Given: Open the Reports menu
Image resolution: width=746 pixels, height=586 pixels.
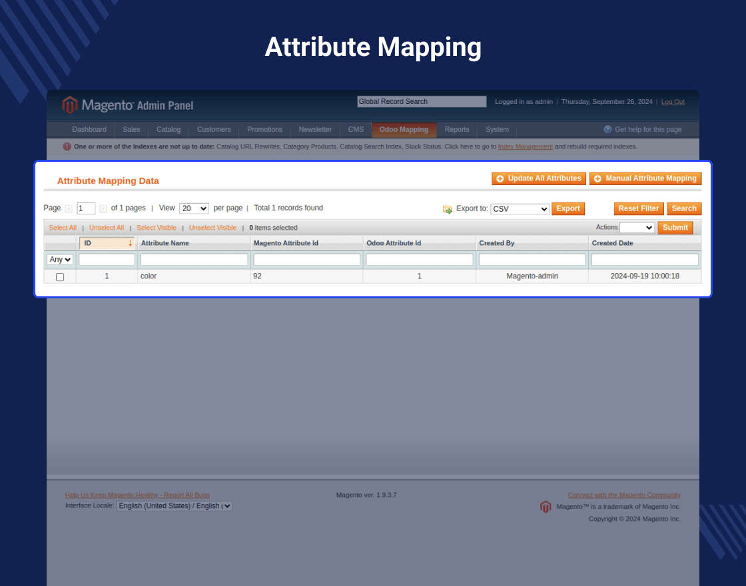Looking at the screenshot, I should click(457, 129).
